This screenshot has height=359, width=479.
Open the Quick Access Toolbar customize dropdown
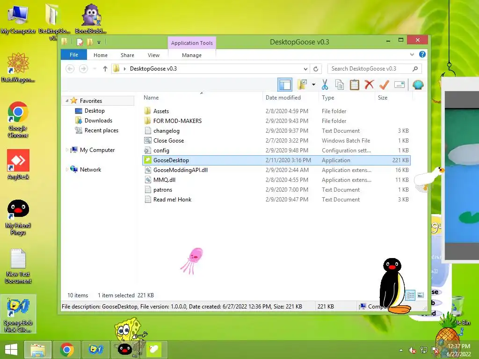click(x=99, y=43)
